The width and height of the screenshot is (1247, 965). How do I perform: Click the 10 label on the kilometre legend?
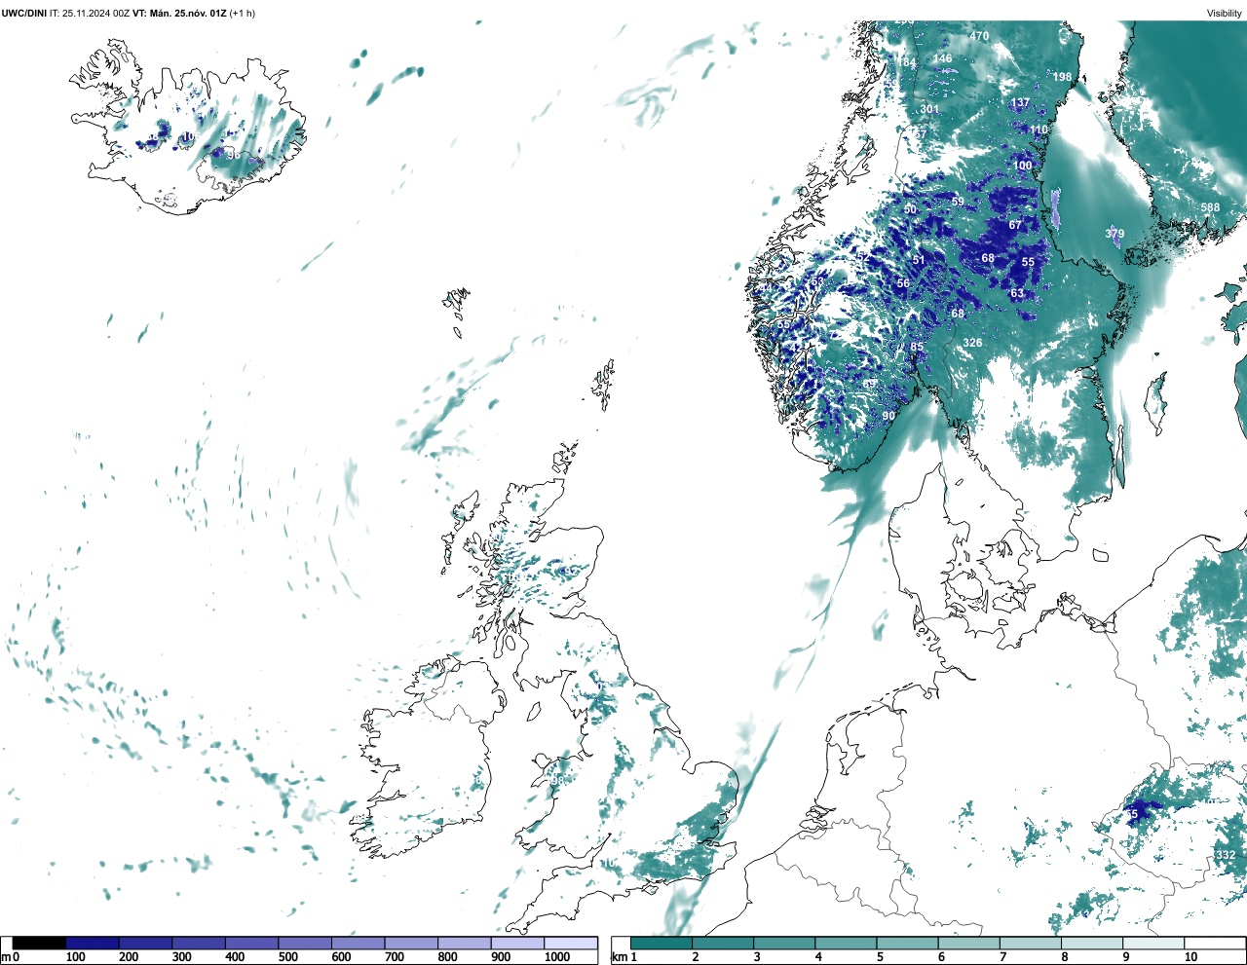click(x=1190, y=957)
